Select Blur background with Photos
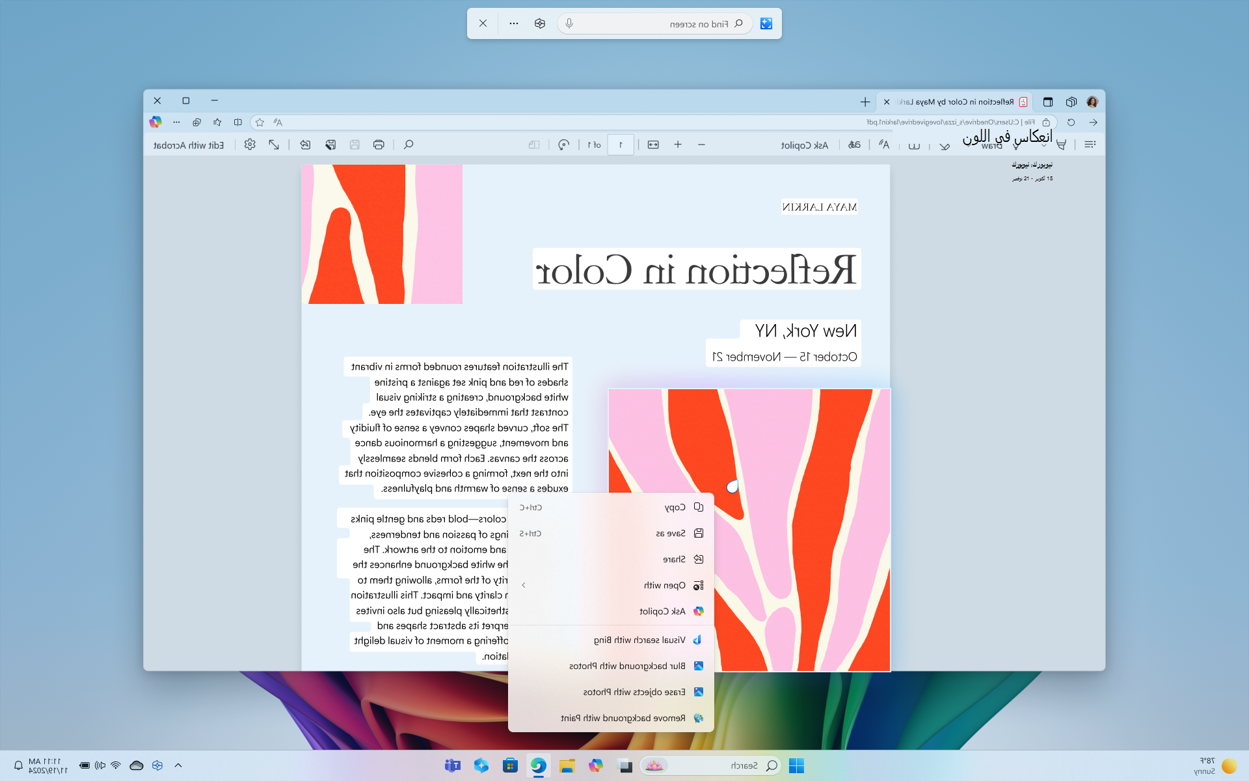The height and width of the screenshot is (781, 1249). tap(611, 666)
